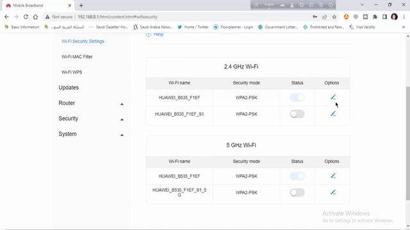The image size is (410, 230).
Task: Toggle status of 2.4 GHz HUAWEI_B535_F1EF
Action: click(297, 98)
